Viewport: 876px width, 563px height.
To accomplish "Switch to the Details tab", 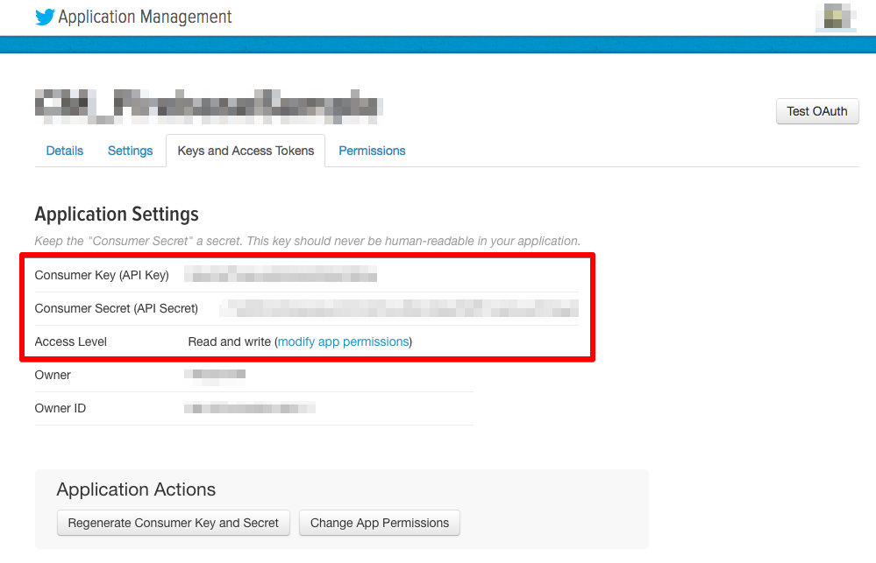I will (x=65, y=151).
